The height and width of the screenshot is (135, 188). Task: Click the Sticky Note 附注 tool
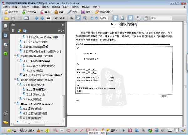[x=11, y=130]
